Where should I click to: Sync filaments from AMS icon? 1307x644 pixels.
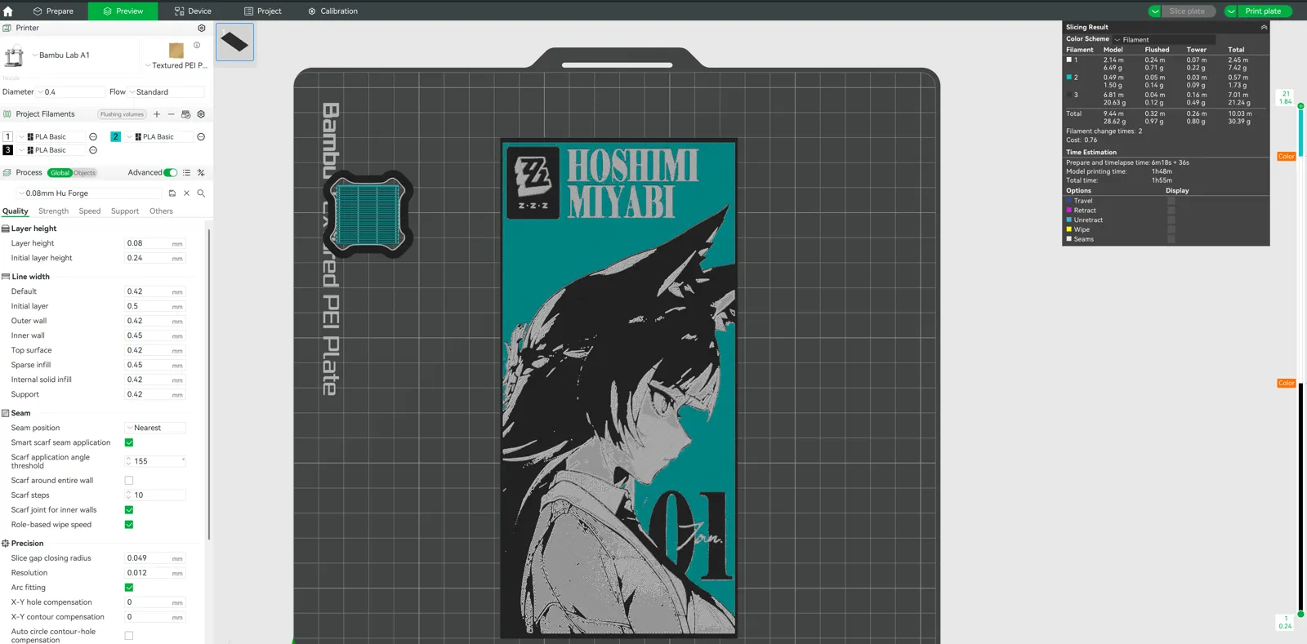pos(186,114)
